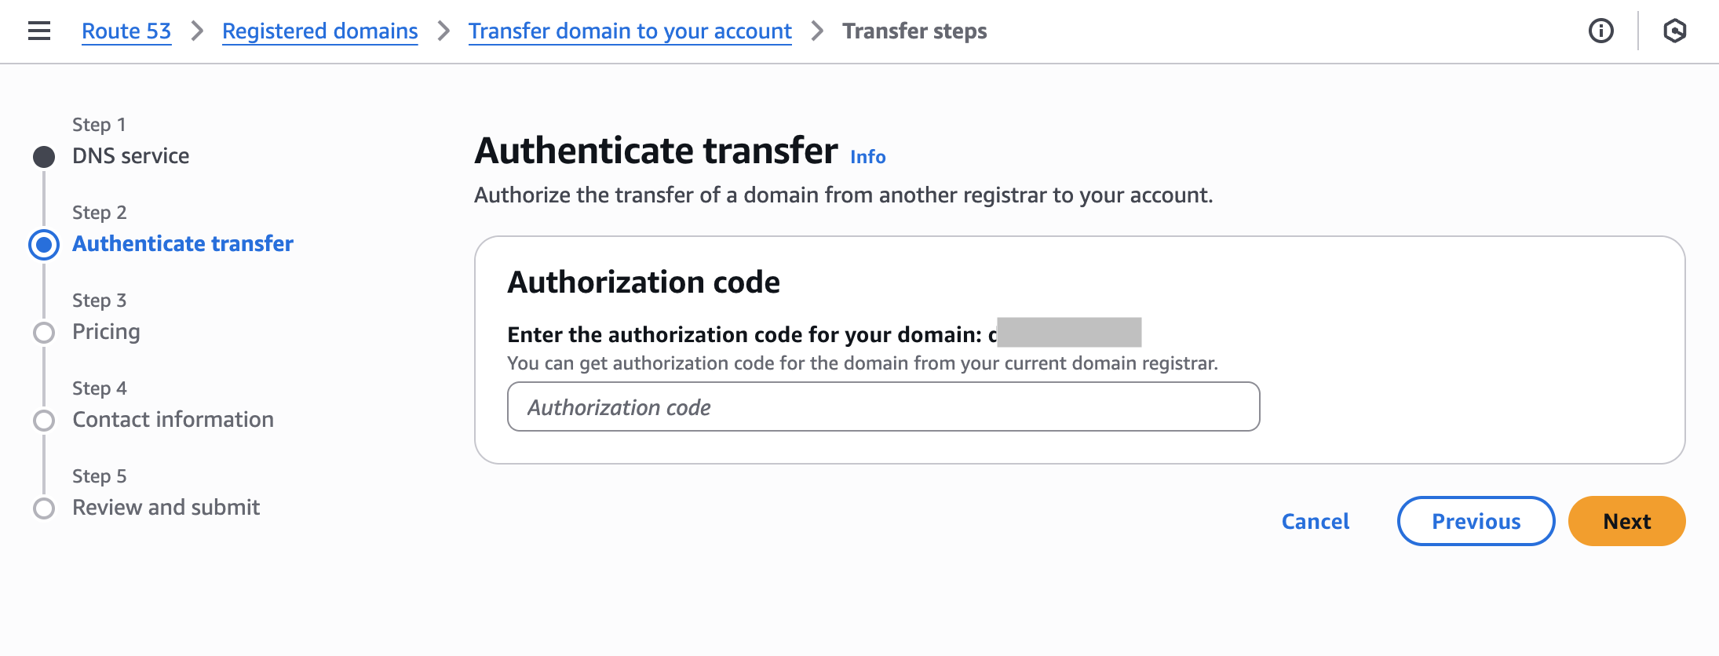Focus the Authorization code input field

(883, 406)
